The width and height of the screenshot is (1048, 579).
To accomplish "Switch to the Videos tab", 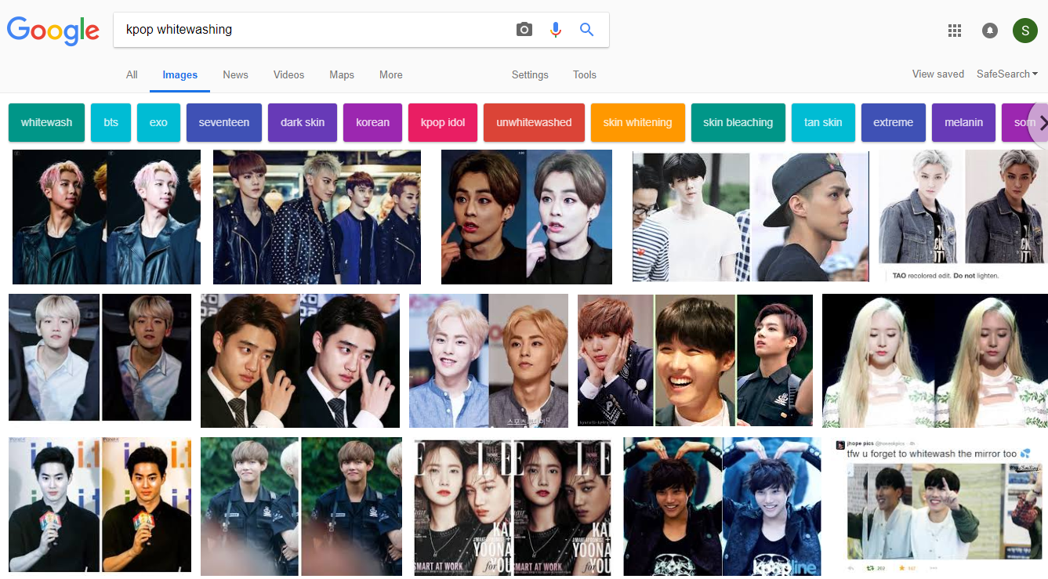I will point(288,74).
